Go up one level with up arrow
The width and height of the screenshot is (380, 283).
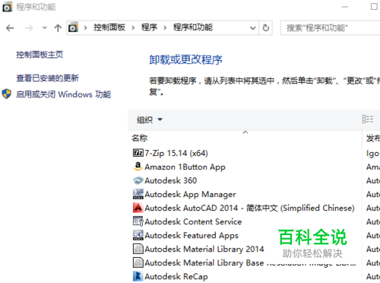pyautogui.click(x=58, y=28)
